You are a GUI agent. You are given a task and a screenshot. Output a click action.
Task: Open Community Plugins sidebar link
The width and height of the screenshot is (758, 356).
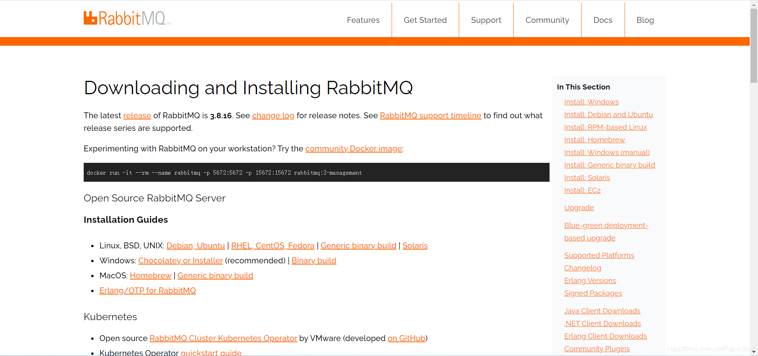tap(597, 349)
